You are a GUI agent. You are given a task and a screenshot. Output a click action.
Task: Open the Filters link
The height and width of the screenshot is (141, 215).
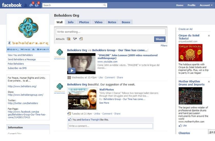(164, 46)
